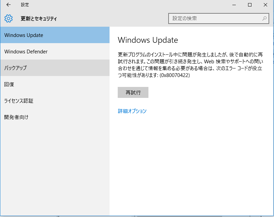Maximize the 設定 window
Image resolution: width=274 pixels, height=217 pixels.
[x=250, y=5]
